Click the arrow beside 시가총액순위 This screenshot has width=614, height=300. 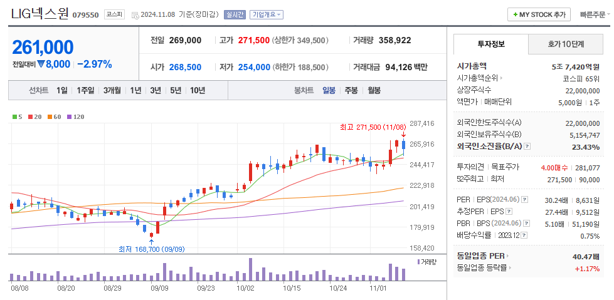(x=502, y=78)
